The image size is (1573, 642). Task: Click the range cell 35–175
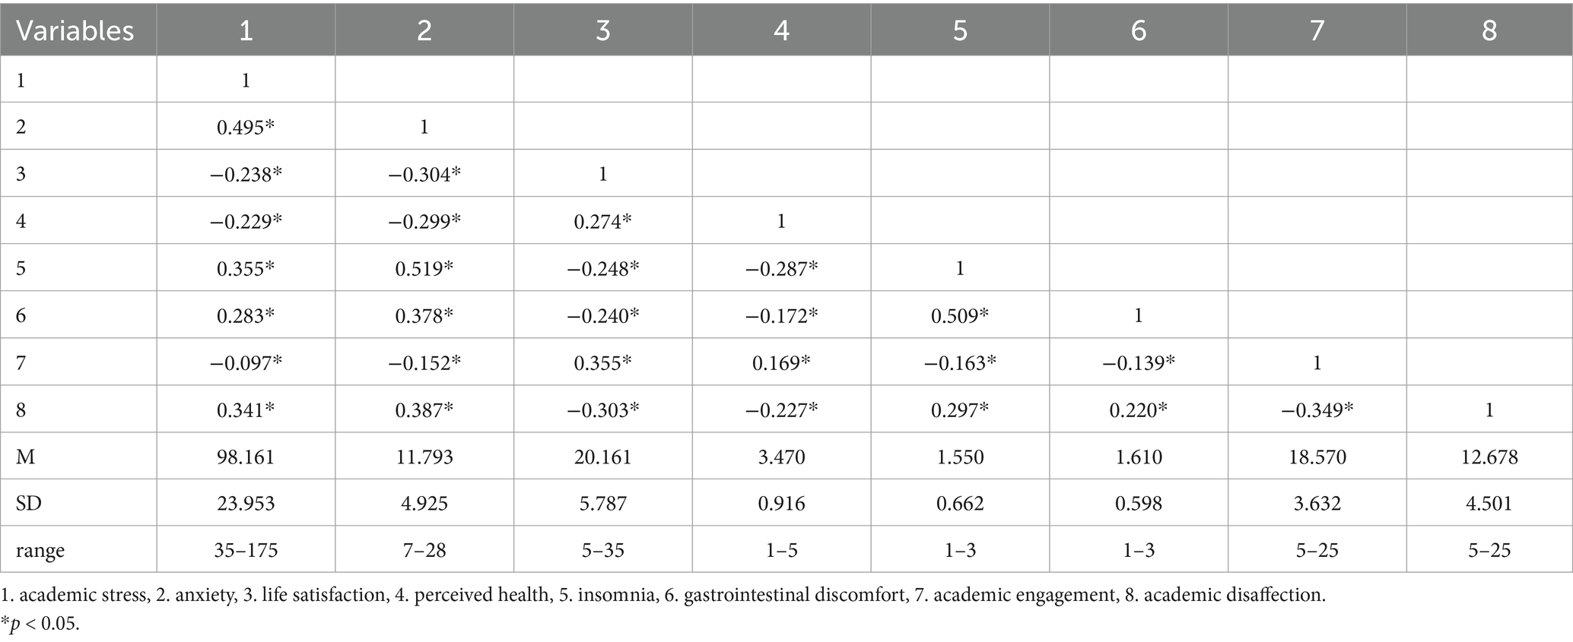[x=246, y=549]
